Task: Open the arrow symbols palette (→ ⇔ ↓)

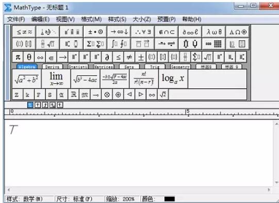Action: [x=119, y=32]
